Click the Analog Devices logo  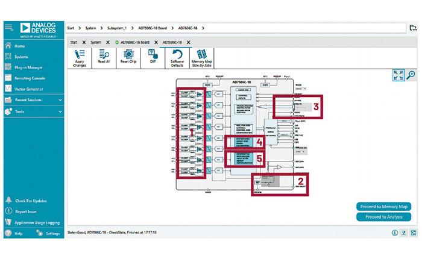click(38, 29)
